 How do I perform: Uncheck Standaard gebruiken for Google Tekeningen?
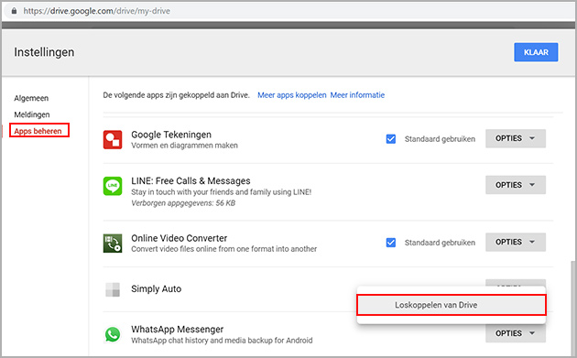pos(391,138)
